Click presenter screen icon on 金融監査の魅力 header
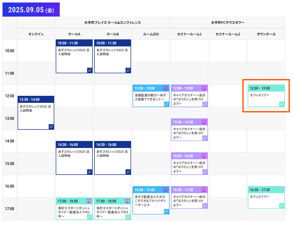This screenshot has width=293, height=226. point(165,88)
